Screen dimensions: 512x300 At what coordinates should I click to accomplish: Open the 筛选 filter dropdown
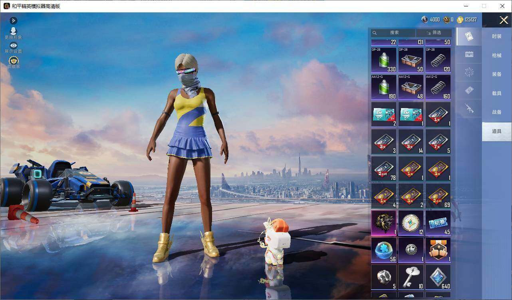click(434, 33)
